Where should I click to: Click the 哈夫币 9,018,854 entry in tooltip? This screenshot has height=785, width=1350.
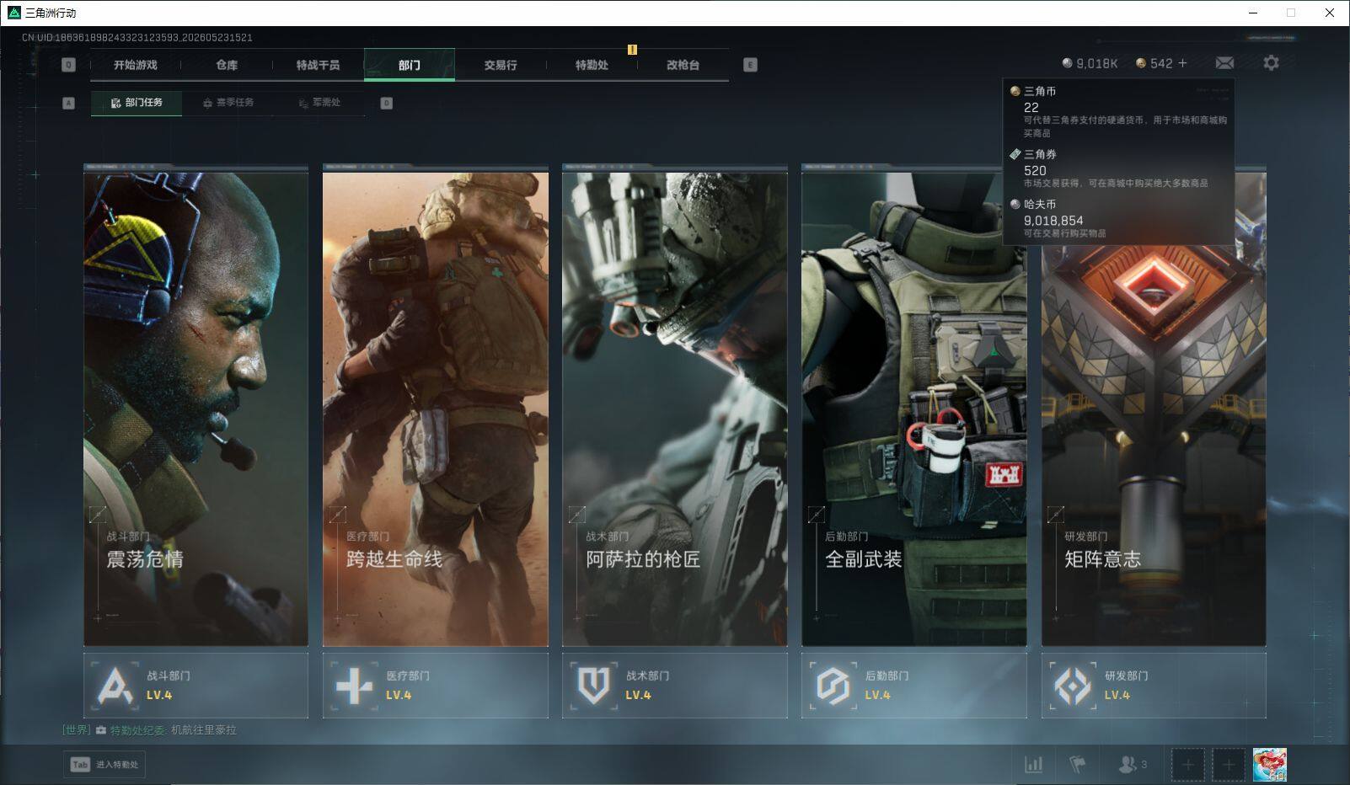(x=1119, y=218)
